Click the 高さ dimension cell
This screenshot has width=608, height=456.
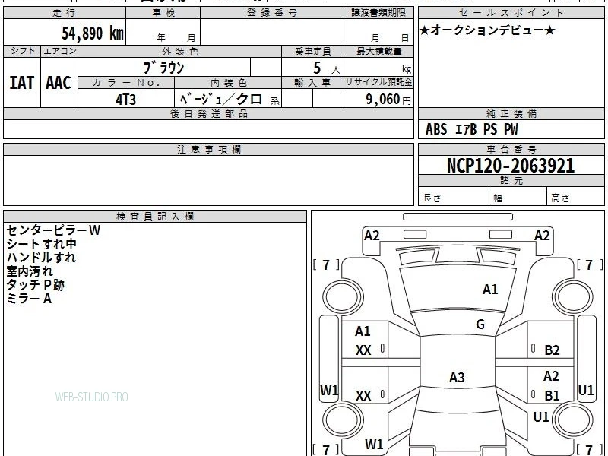coord(575,197)
